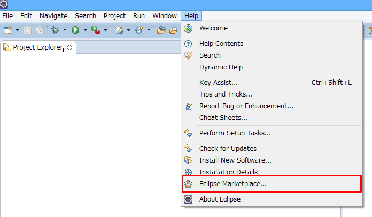Click the Perform Setup Tasks icon
Screen dimensions: 372x217
pos(188,133)
